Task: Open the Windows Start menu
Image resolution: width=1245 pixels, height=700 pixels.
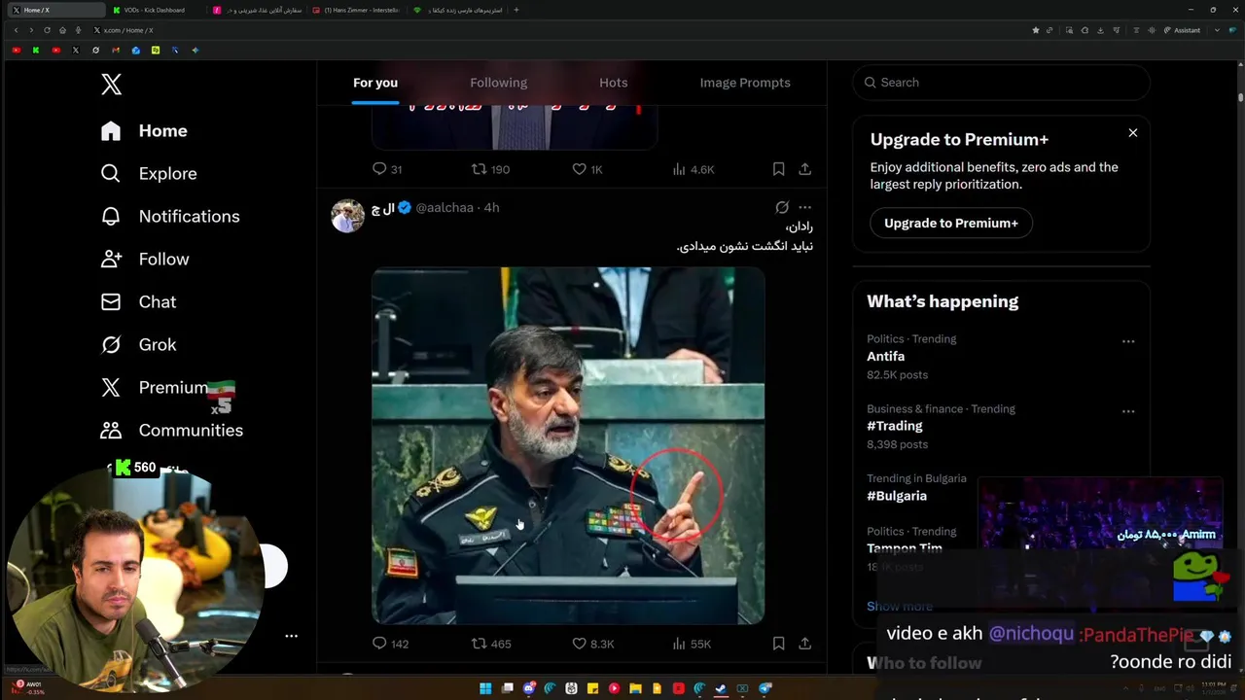Action: (x=485, y=688)
